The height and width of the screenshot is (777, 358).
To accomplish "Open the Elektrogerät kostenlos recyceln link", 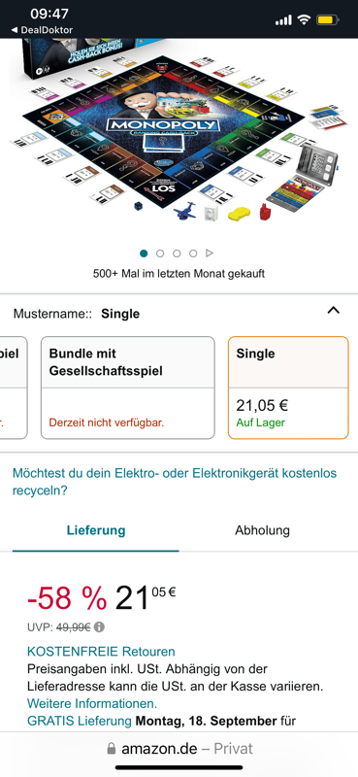I will (175, 482).
